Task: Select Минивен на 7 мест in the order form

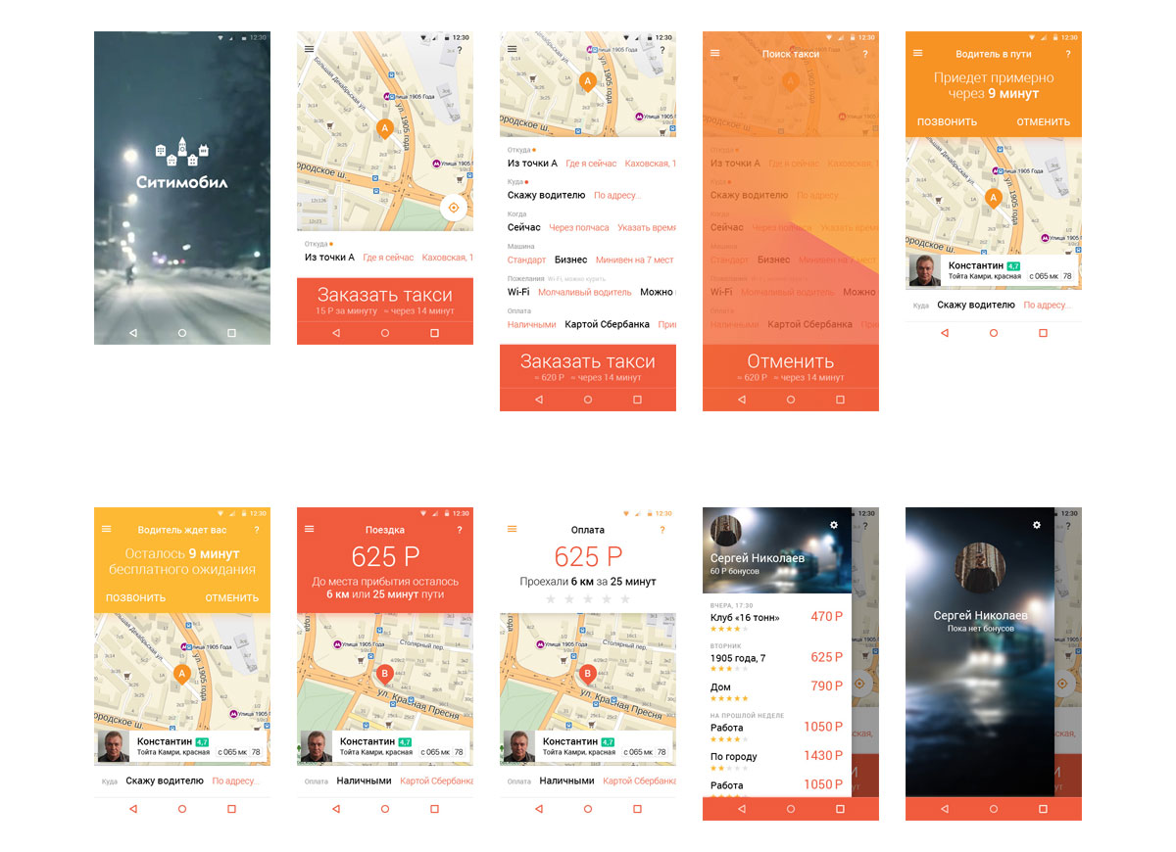Action: (635, 260)
